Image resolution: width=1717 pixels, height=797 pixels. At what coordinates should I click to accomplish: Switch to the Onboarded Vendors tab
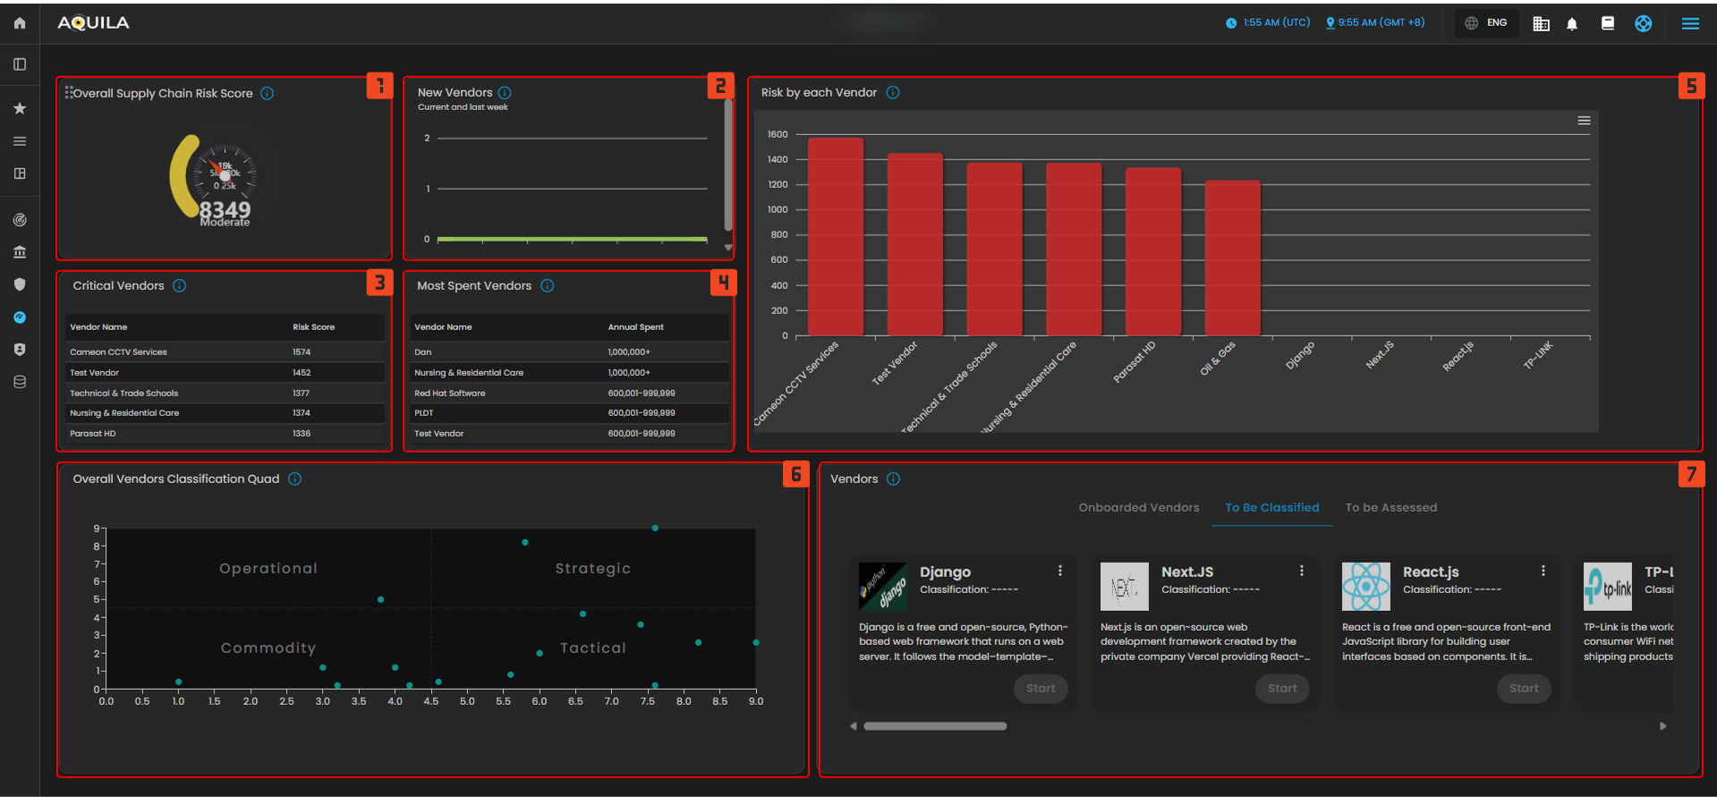1138,508
